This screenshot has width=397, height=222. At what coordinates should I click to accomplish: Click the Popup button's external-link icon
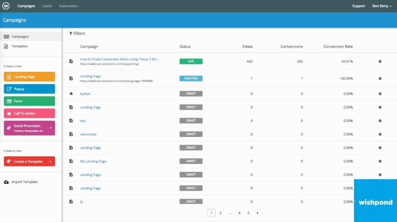click(x=9, y=89)
